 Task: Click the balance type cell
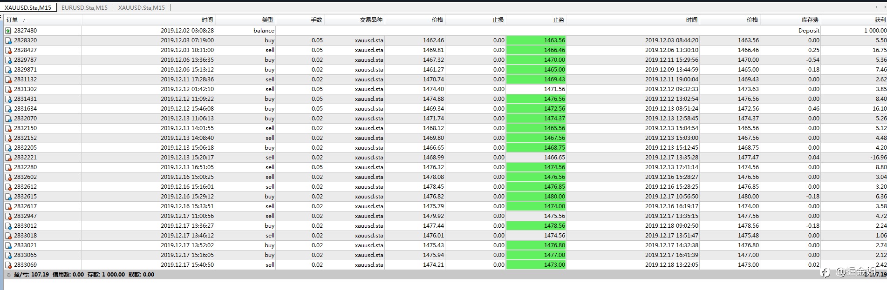264,31
